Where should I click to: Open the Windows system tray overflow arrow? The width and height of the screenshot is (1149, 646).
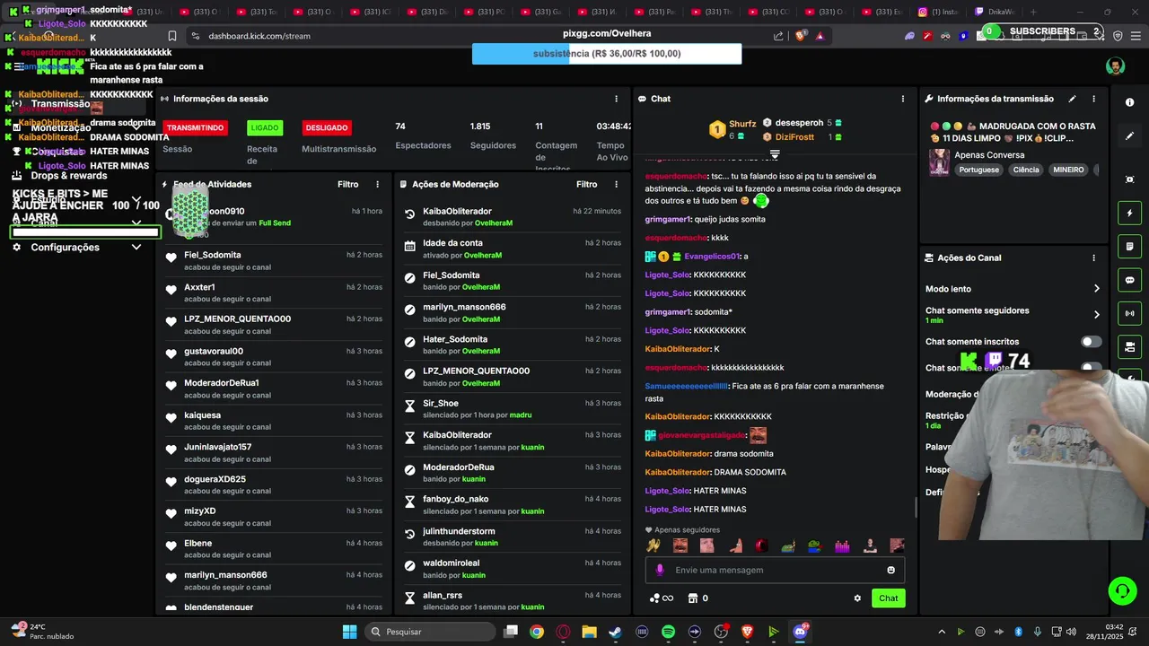tap(941, 632)
